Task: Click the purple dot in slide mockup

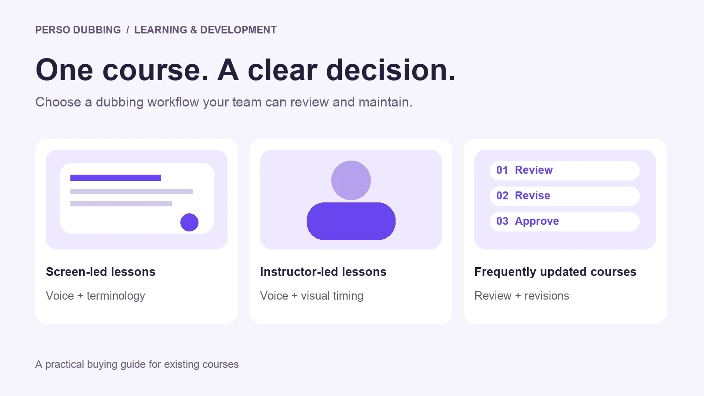Action: tap(189, 222)
